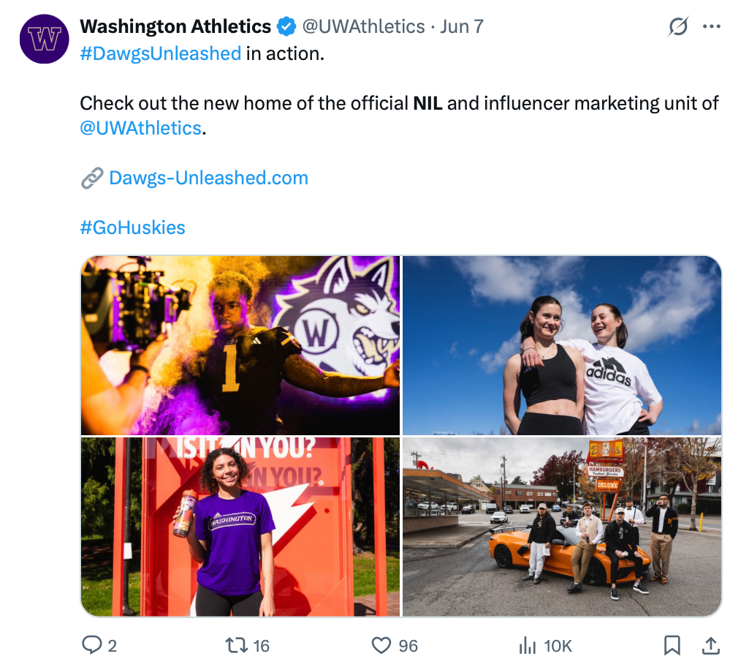Open the three-dot more options menu
The height and width of the screenshot is (670, 741).
pyautogui.click(x=711, y=27)
